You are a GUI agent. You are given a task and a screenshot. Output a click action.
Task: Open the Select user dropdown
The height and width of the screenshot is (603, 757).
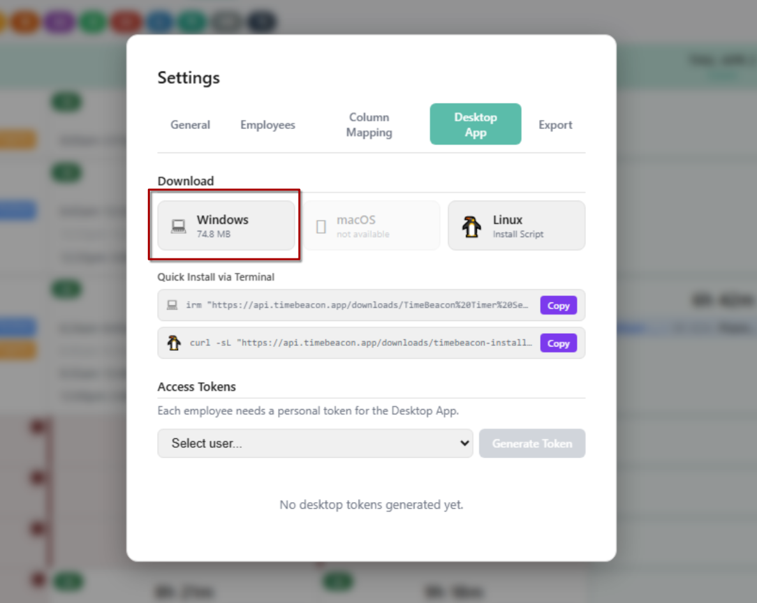(x=315, y=443)
